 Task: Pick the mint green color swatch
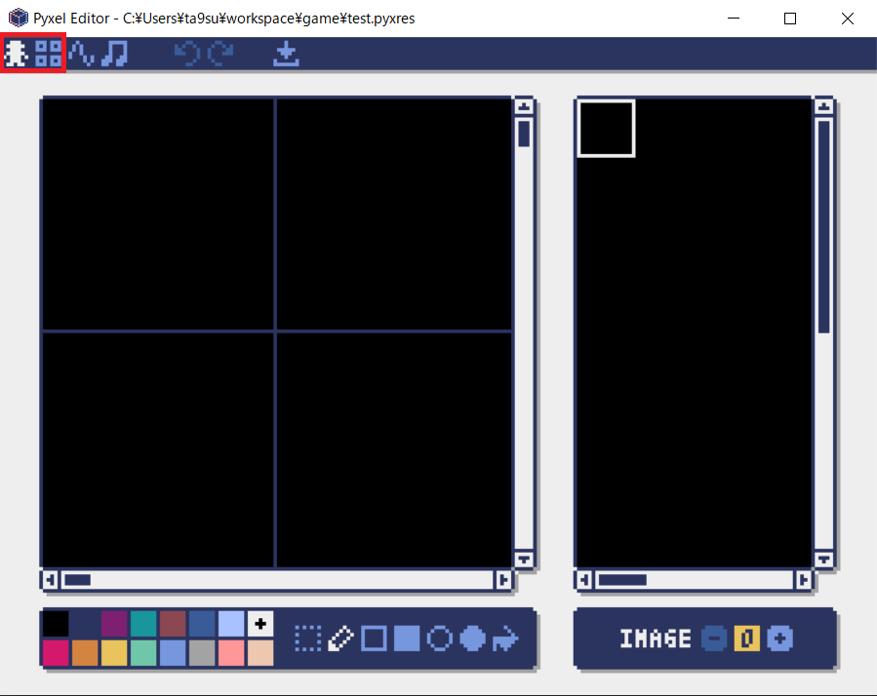tap(143, 653)
